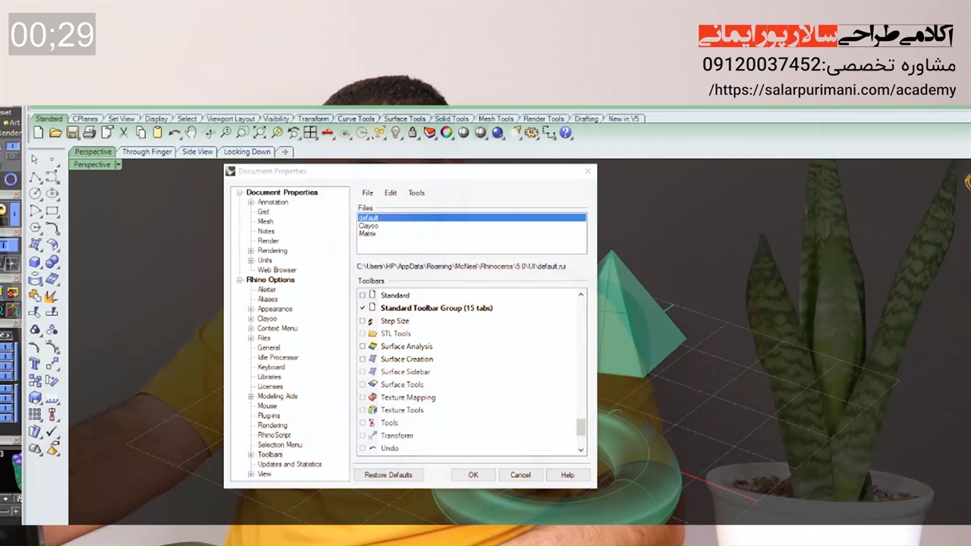Tick the Step Size toolbar checkbox

pyautogui.click(x=363, y=321)
